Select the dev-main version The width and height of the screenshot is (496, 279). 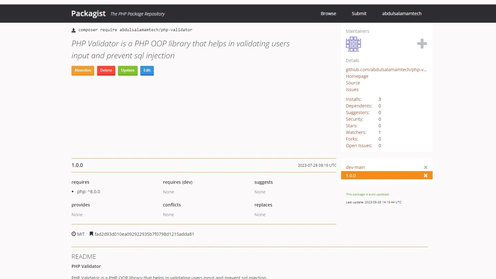point(355,167)
